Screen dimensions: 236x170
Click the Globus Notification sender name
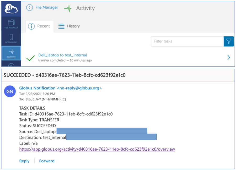click(37, 88)
